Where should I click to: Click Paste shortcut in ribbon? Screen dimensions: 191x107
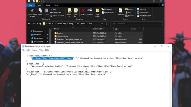coord(57,16)
